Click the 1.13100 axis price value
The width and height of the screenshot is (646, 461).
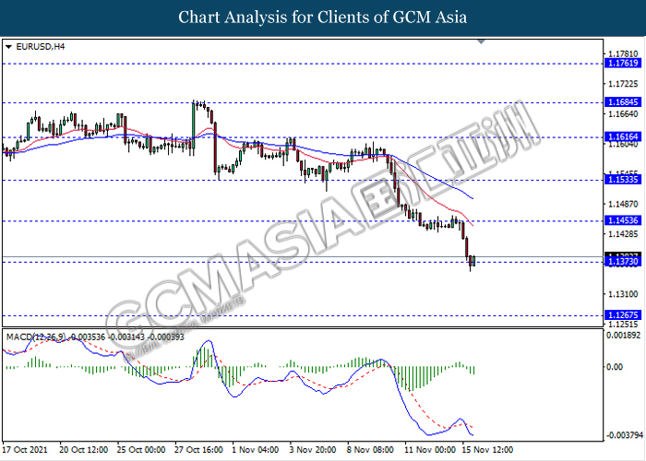[x=623, y=294]
